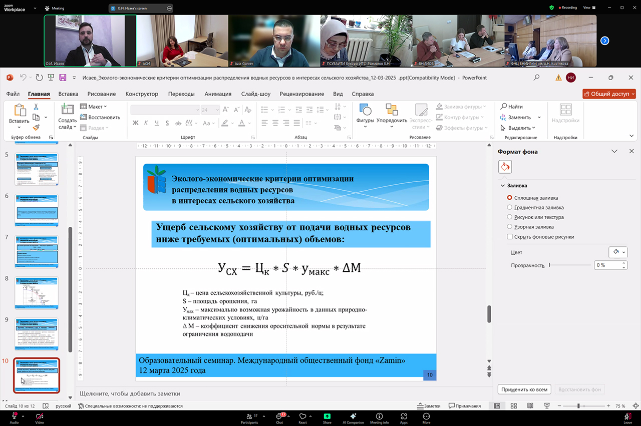This screenshot has height=426, width=641.
Task: Select Сплошная заливка radio button
Action: coord(510,198)
